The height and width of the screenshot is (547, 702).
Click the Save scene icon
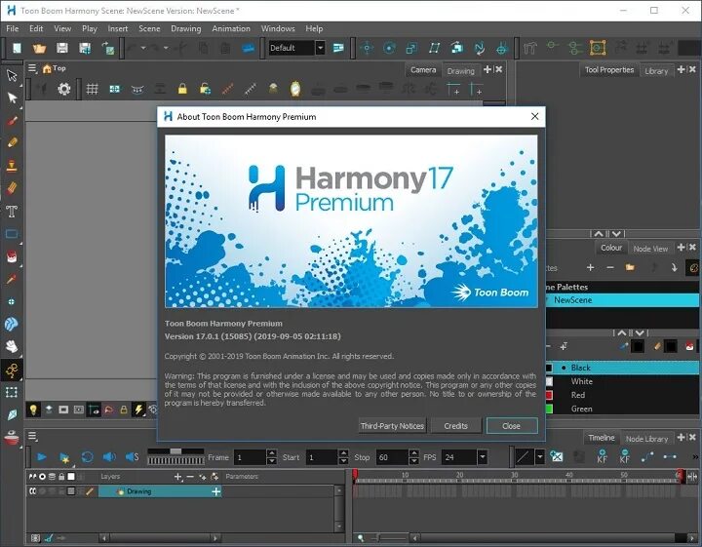coord(61,48)
